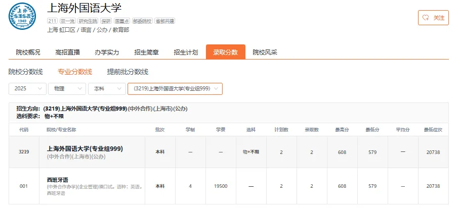Open the 物理 subject dropdown
460x212 pixels.
(x=67, y=89)
